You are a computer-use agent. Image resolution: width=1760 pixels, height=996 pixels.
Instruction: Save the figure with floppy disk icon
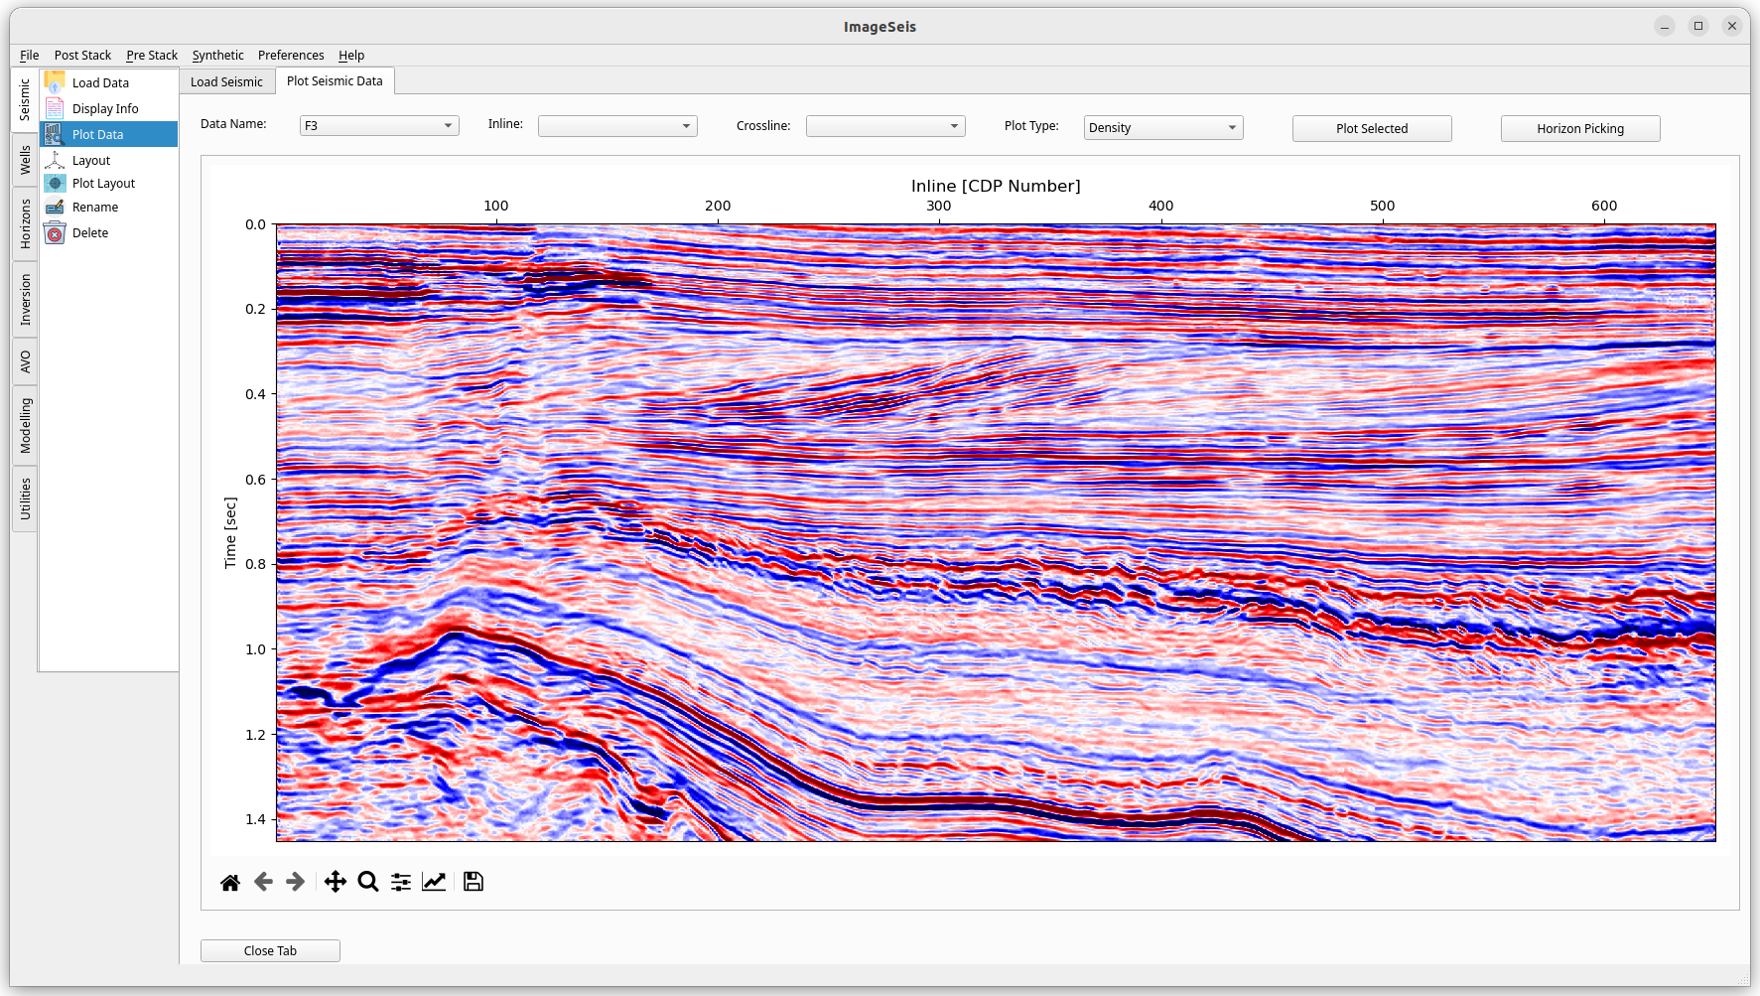click(x=474, y=882)
